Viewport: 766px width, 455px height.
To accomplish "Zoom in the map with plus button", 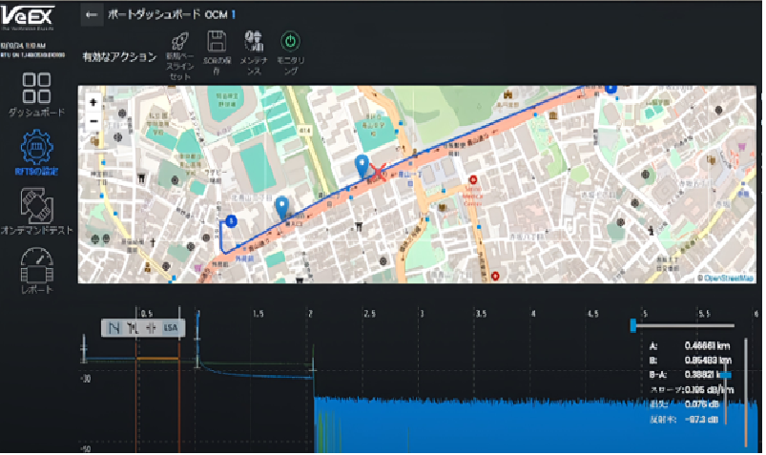I will click(x=93, y=103).
